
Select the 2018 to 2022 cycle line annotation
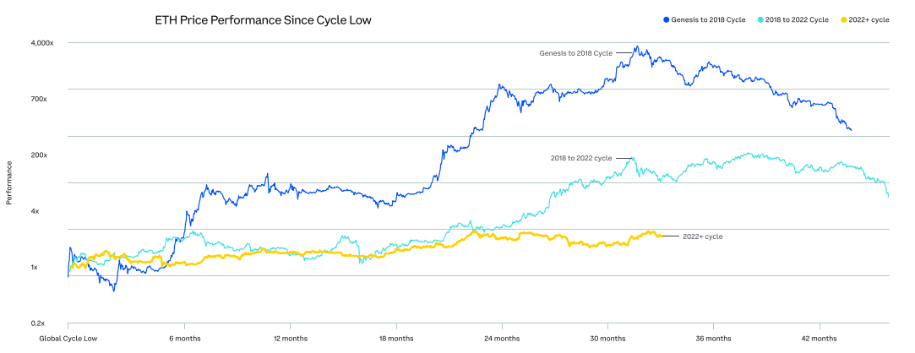[580, 158]
